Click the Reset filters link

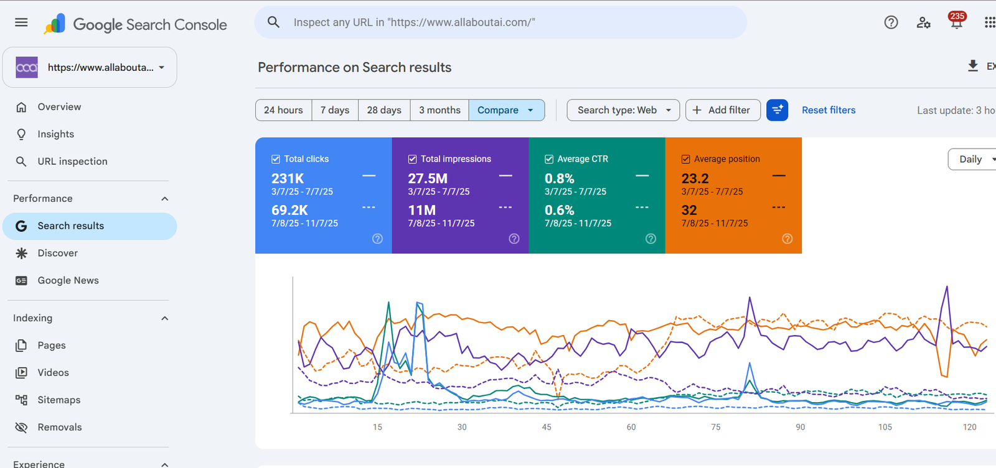click(x=829, y=110)
